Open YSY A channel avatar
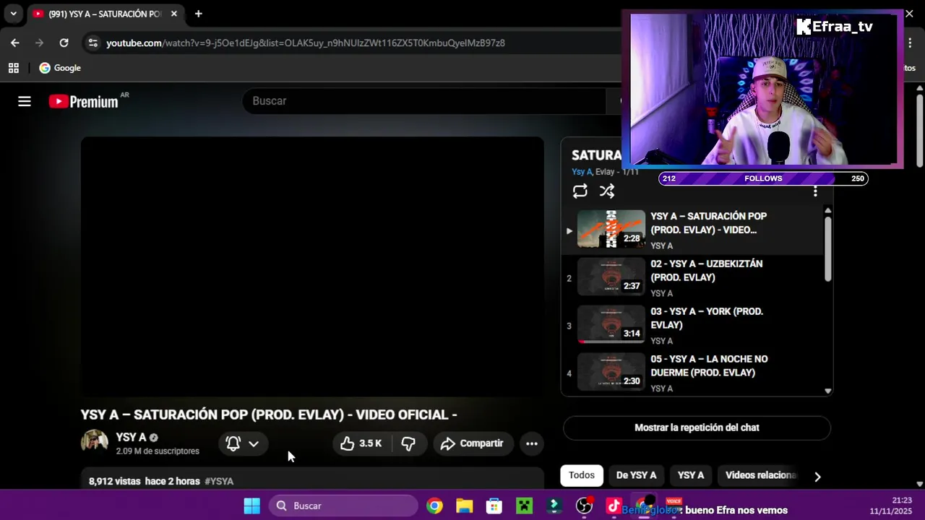925x520 pixels. 95,442
